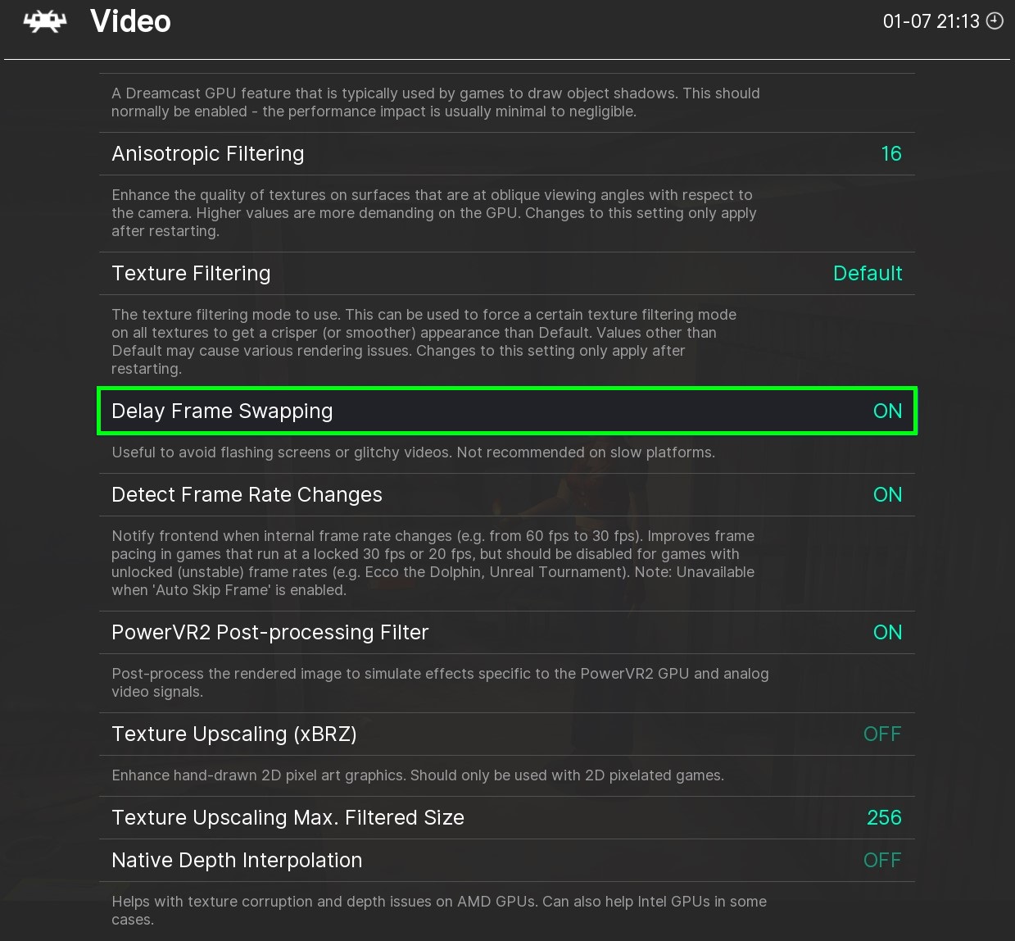Select Texture Upscaling Max. Filtered Size label
The image size is (1015, 941).
coord(288,818)
